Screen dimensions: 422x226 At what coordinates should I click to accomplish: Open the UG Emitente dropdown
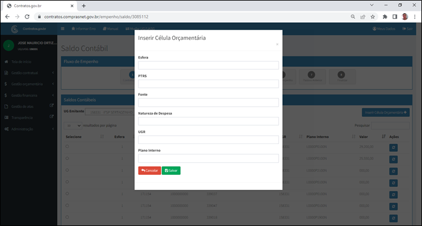point(110,111)
